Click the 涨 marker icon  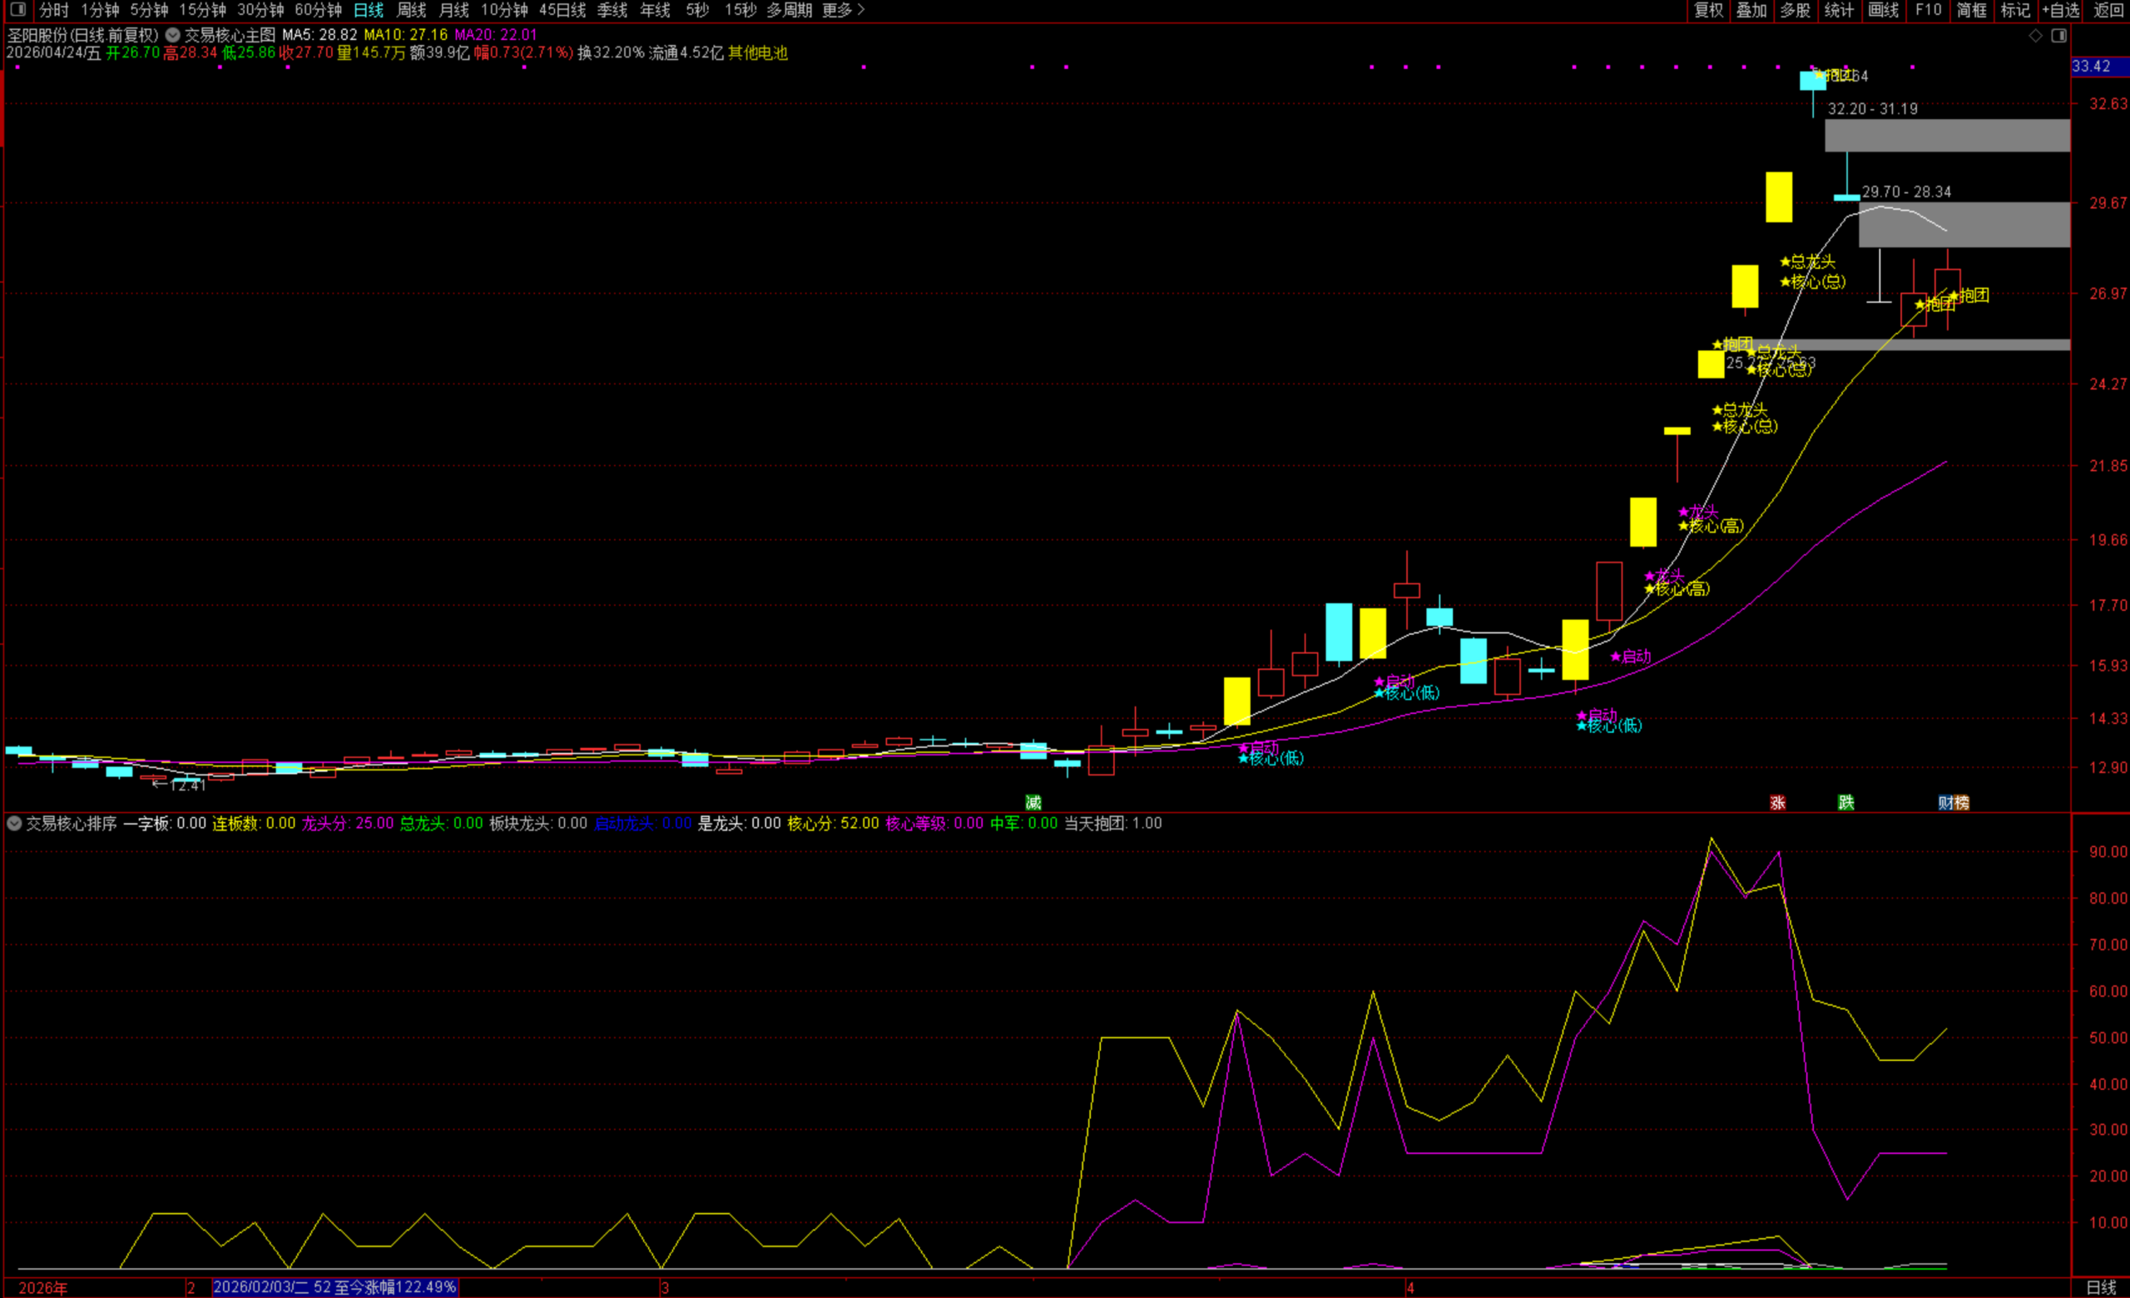[x=1777, y=803]
